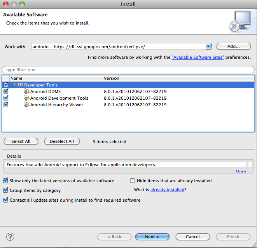Click the Work with URL text field
The width and height of the screenshot is (257, 248).
click(x=118, y=47)
